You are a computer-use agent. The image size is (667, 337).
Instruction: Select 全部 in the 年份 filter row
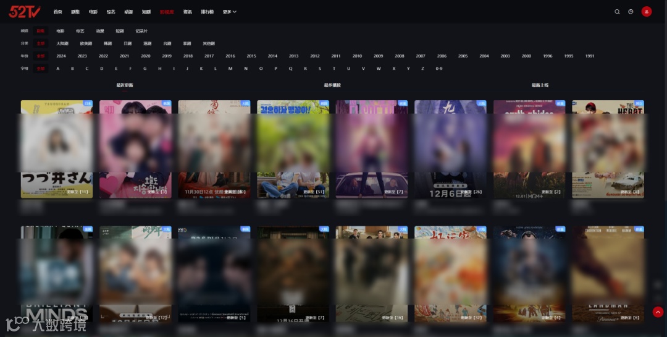40,56
